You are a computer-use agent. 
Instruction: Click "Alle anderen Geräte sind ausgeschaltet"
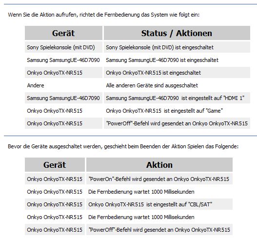click(x=177, y=85)
